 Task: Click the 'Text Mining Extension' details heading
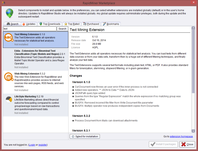[87, 30]
